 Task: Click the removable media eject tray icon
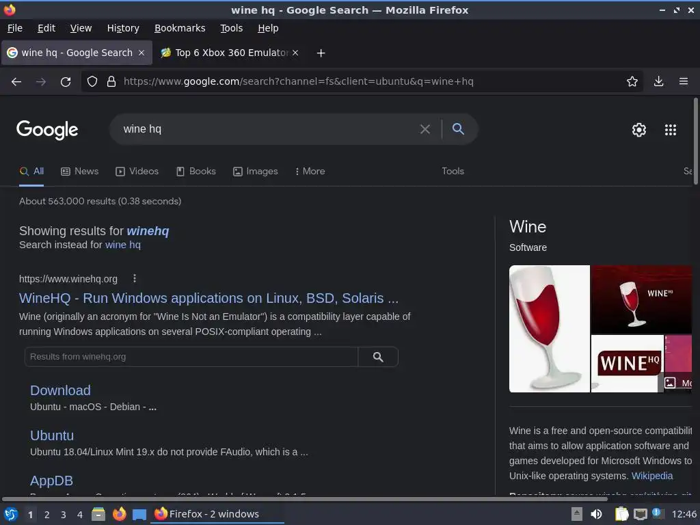577,514
